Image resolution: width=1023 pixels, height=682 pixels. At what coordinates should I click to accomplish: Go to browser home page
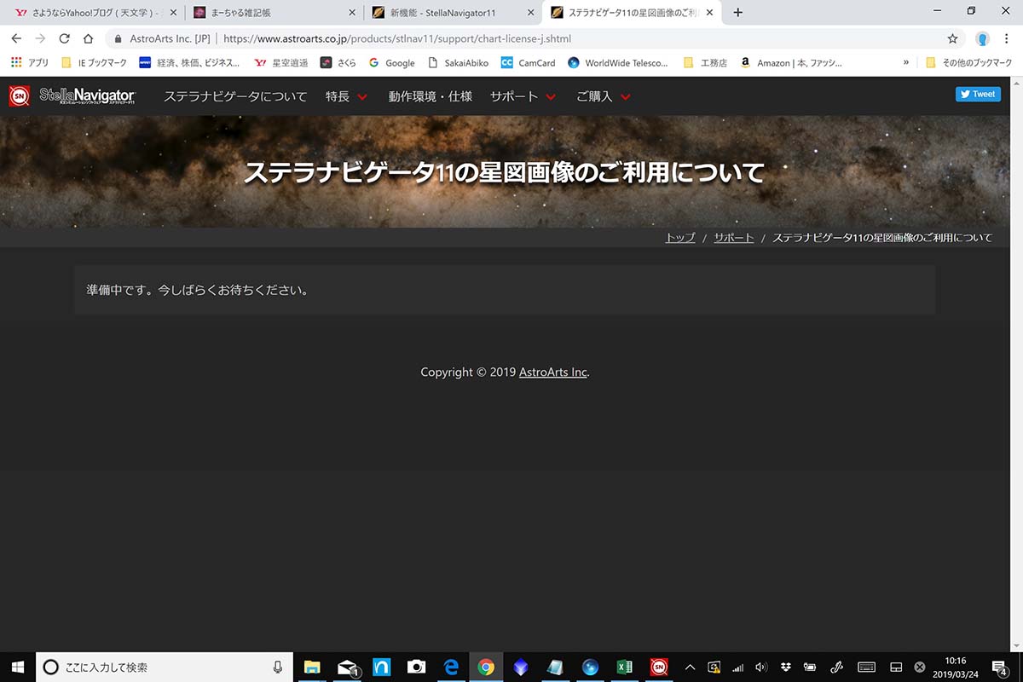click(x=88, y=38)
